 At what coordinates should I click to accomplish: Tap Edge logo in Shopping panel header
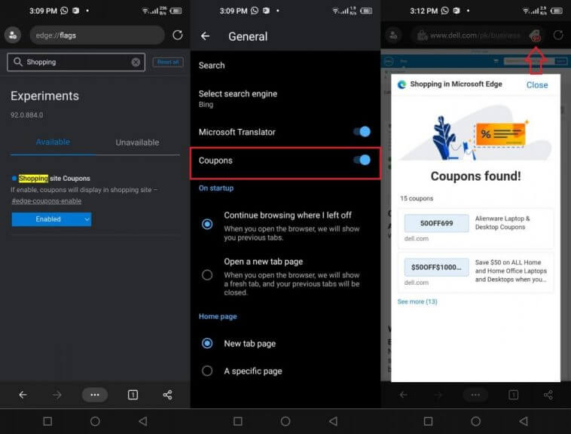402,84
